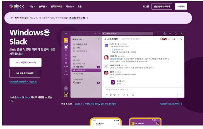Follow the 자세히 알아보기 banner link

[77, 18]
